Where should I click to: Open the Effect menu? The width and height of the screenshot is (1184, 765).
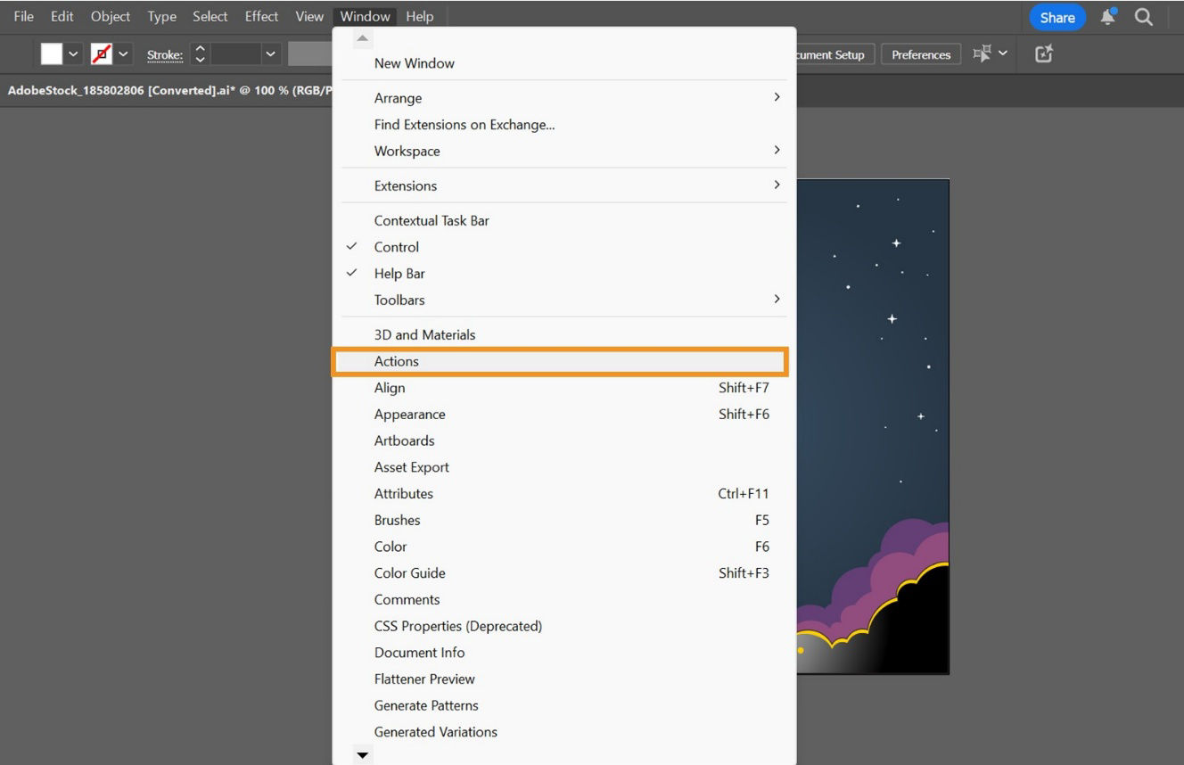coord(260,16)
